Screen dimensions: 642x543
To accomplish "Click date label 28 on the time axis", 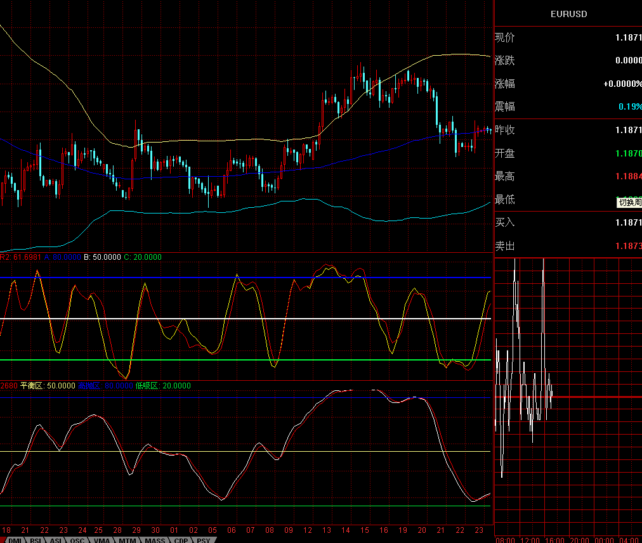I will tap(117, 530).
